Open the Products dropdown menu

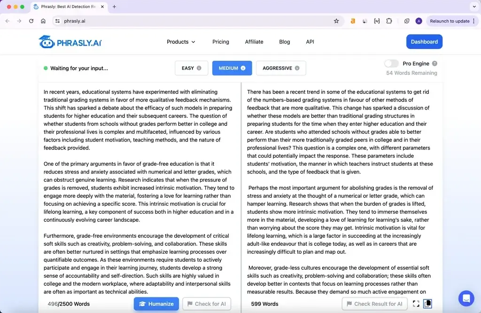(x=181, y=42)
